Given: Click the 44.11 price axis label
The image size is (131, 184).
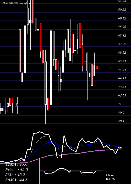Looking at the screenshot, I should pos(122,78).
